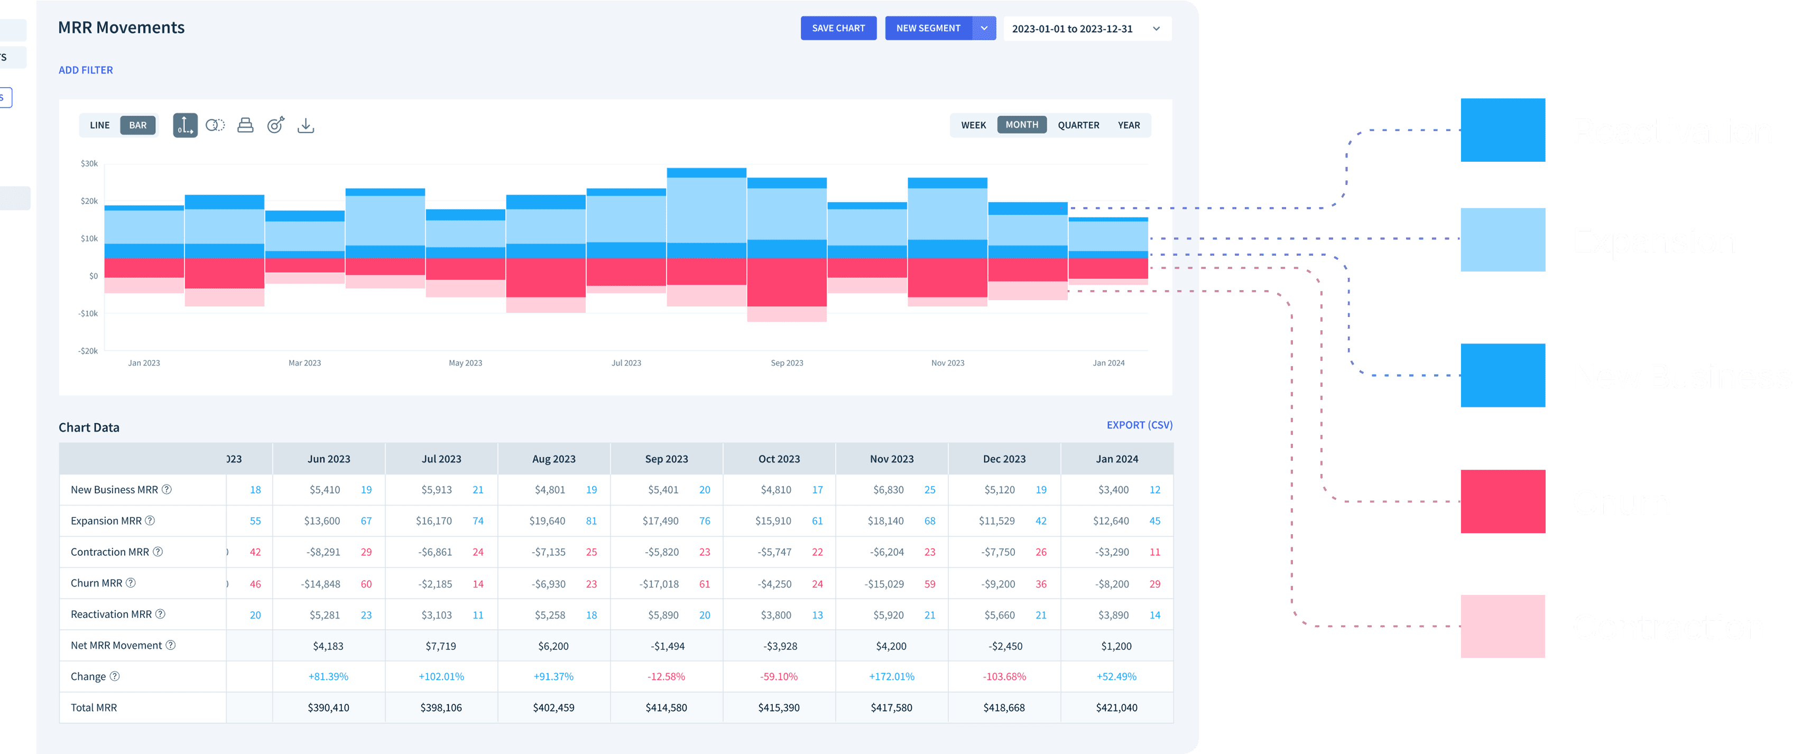1793x754 pixels.
Task: Switch interval to QUARTER
Action: [1078, 125]
